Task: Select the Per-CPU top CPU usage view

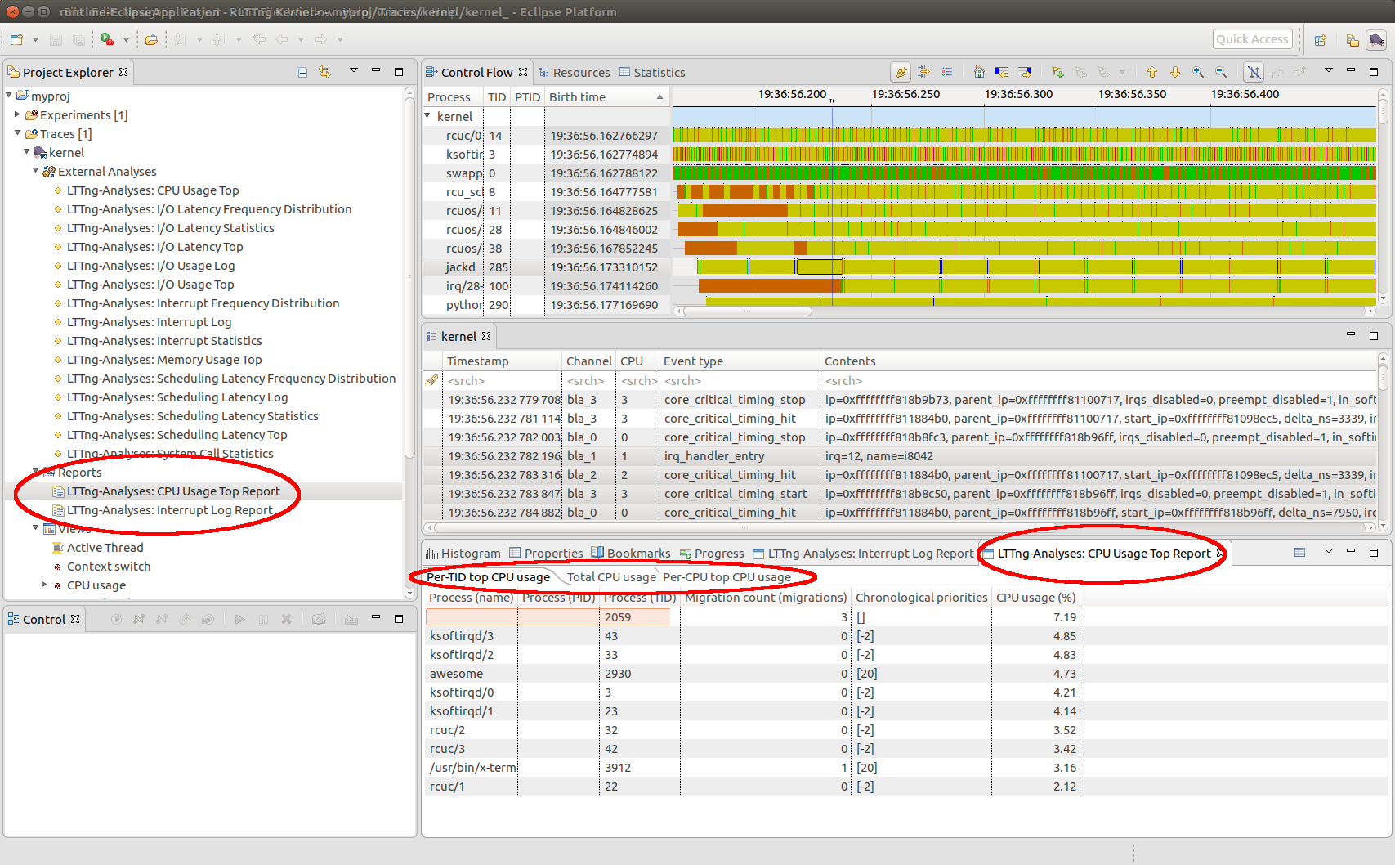Action: [x=728, y=577]
